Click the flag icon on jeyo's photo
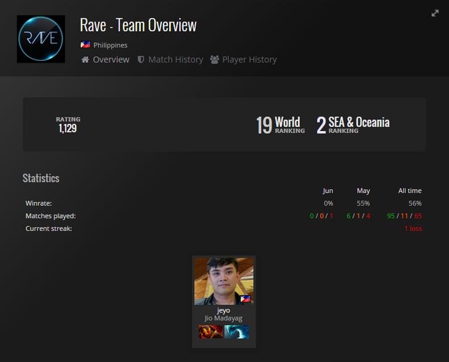 (x=245, y=299)
